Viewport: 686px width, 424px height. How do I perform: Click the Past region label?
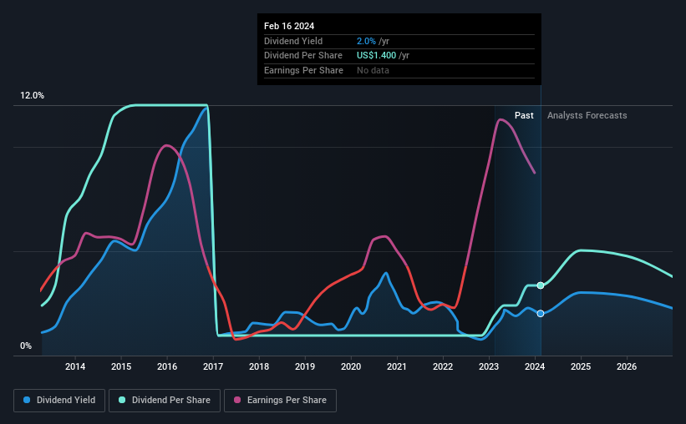tap(524, 115)
